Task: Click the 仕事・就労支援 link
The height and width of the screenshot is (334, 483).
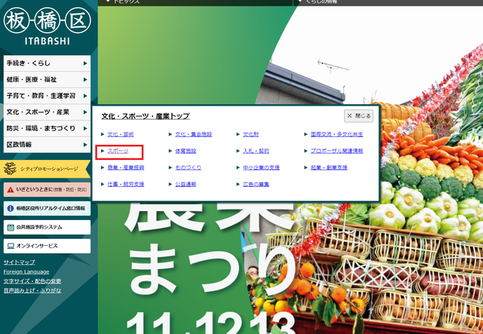Action: point(126,184)
